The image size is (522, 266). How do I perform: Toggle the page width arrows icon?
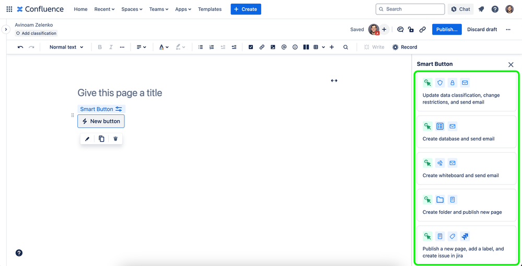point(334,80)
